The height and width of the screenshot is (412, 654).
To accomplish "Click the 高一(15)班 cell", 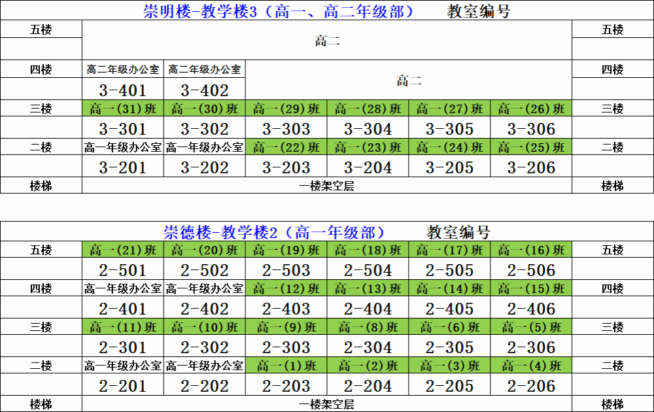I will pyautogui.click(x=531, y=288).
